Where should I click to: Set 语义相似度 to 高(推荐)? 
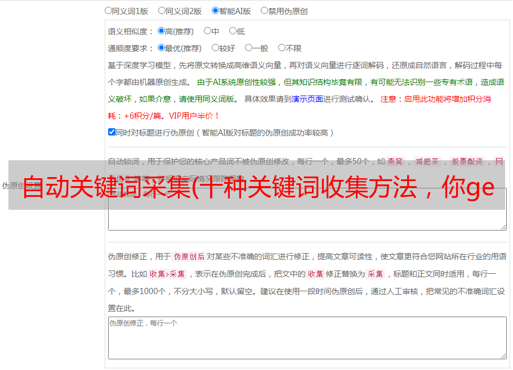pyautogui.click(x=161, y=31)
